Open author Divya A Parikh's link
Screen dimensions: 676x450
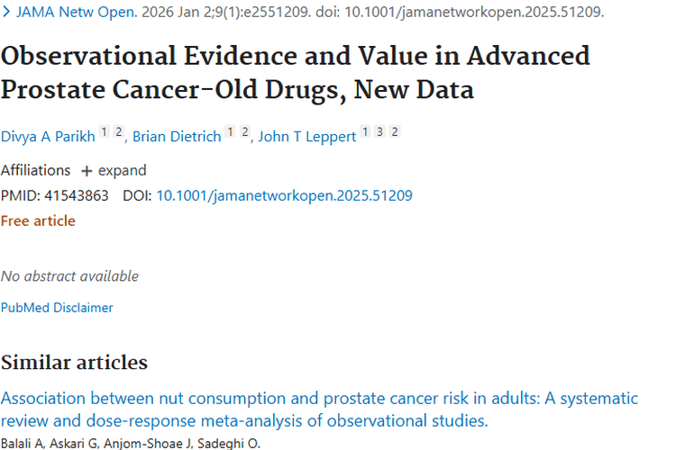(46, 137)
